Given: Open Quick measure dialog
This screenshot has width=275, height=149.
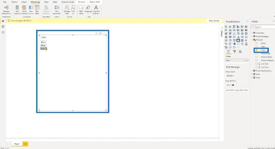Looking at the screenshot, I should click(x=24, y=10).
